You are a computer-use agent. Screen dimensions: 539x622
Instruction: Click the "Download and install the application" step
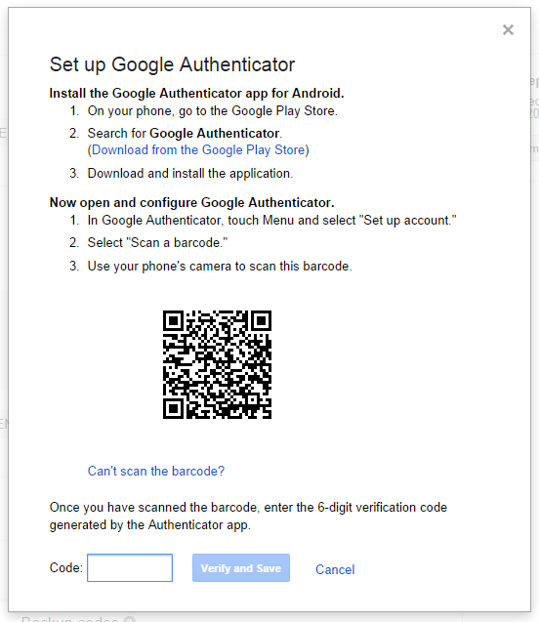190,174
